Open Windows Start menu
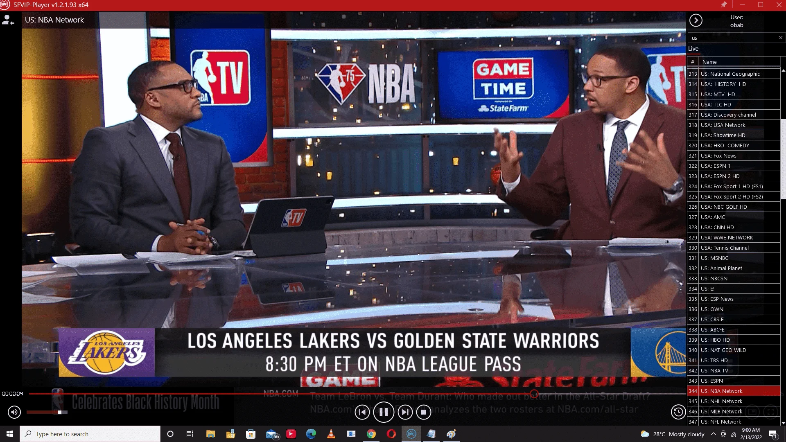The image size is (786, 442). point(10,434)
